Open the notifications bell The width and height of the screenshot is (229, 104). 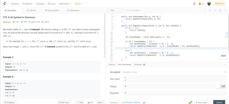pyautogui.click(x=194, y=4)
